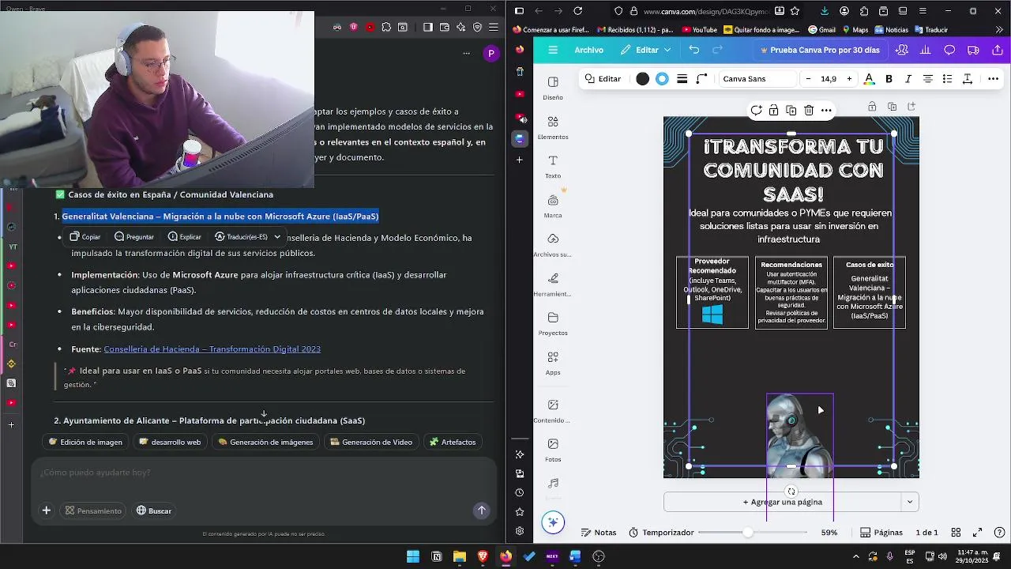Open more options on floating element toolbar
This screenshot has height=569, width=1011.
pos(826,111)
